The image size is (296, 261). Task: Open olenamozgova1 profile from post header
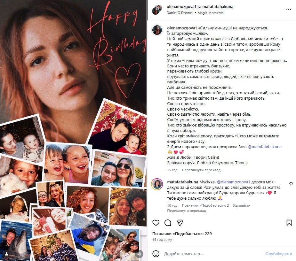(x=181, y=7)
